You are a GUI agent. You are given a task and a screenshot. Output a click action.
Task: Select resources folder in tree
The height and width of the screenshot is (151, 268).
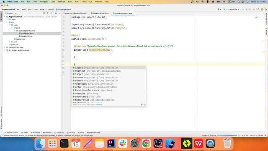[19, 39]
